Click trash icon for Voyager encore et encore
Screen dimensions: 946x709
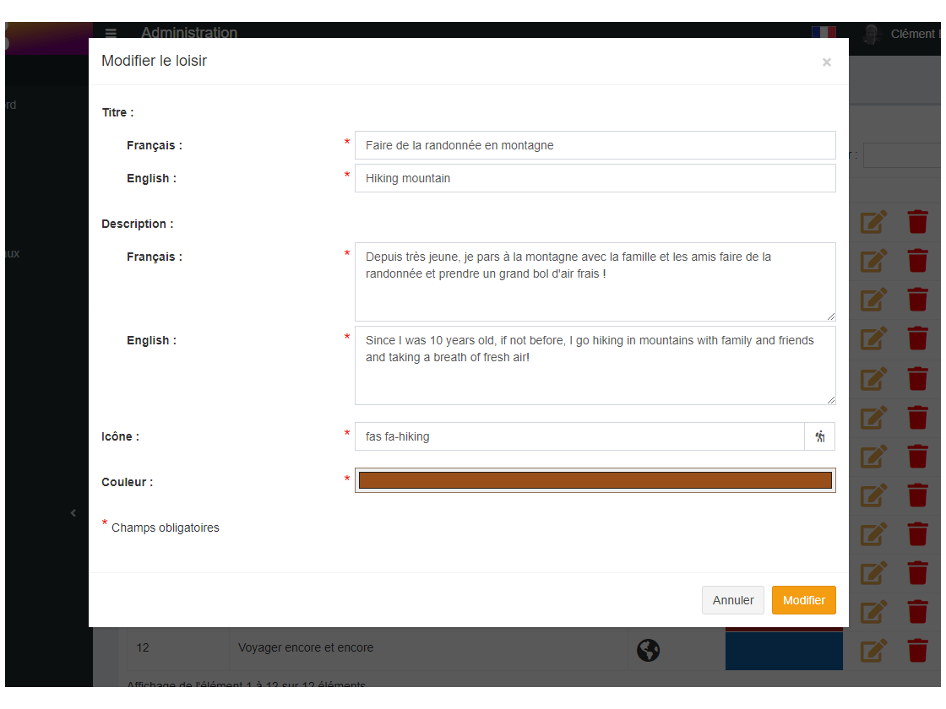(x=917, y=650)
